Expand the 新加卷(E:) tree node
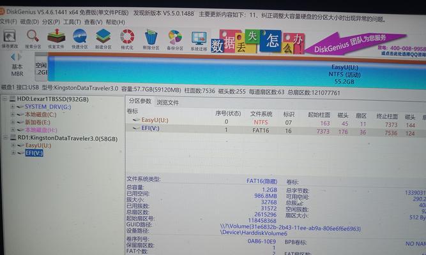 [x=12, y=122]
